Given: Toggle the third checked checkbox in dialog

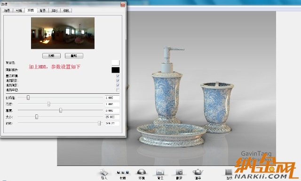Looking at the screenshot, I should pos(118,85).
